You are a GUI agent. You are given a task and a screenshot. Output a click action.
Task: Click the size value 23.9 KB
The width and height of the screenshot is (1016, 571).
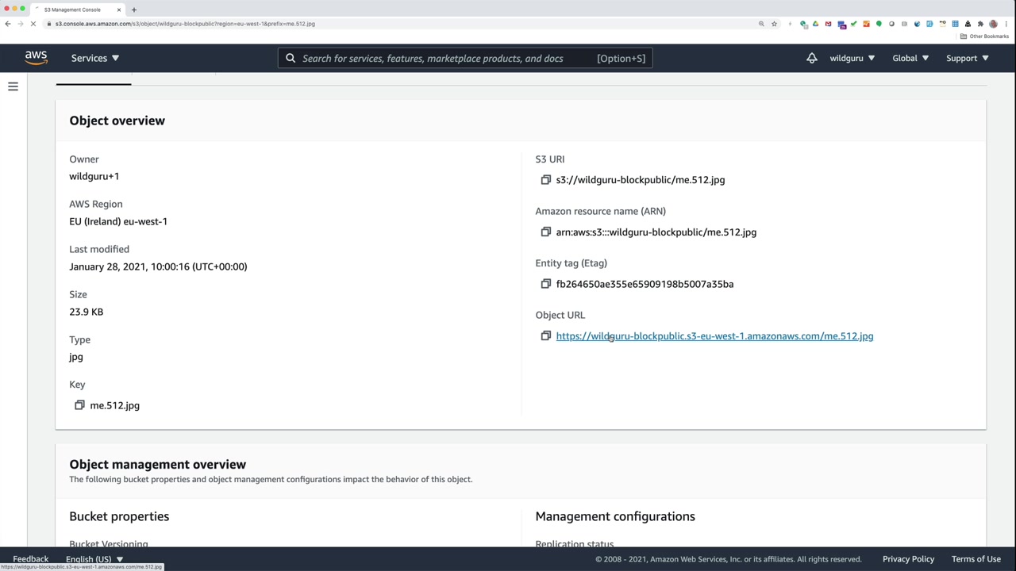tap(86, 312)
